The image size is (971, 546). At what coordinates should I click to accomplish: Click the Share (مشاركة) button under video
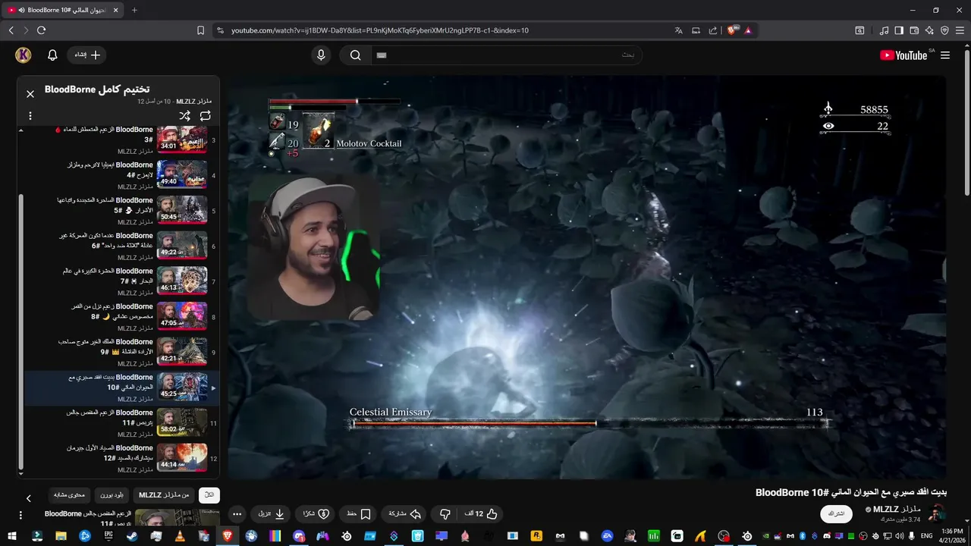[404, 514]
